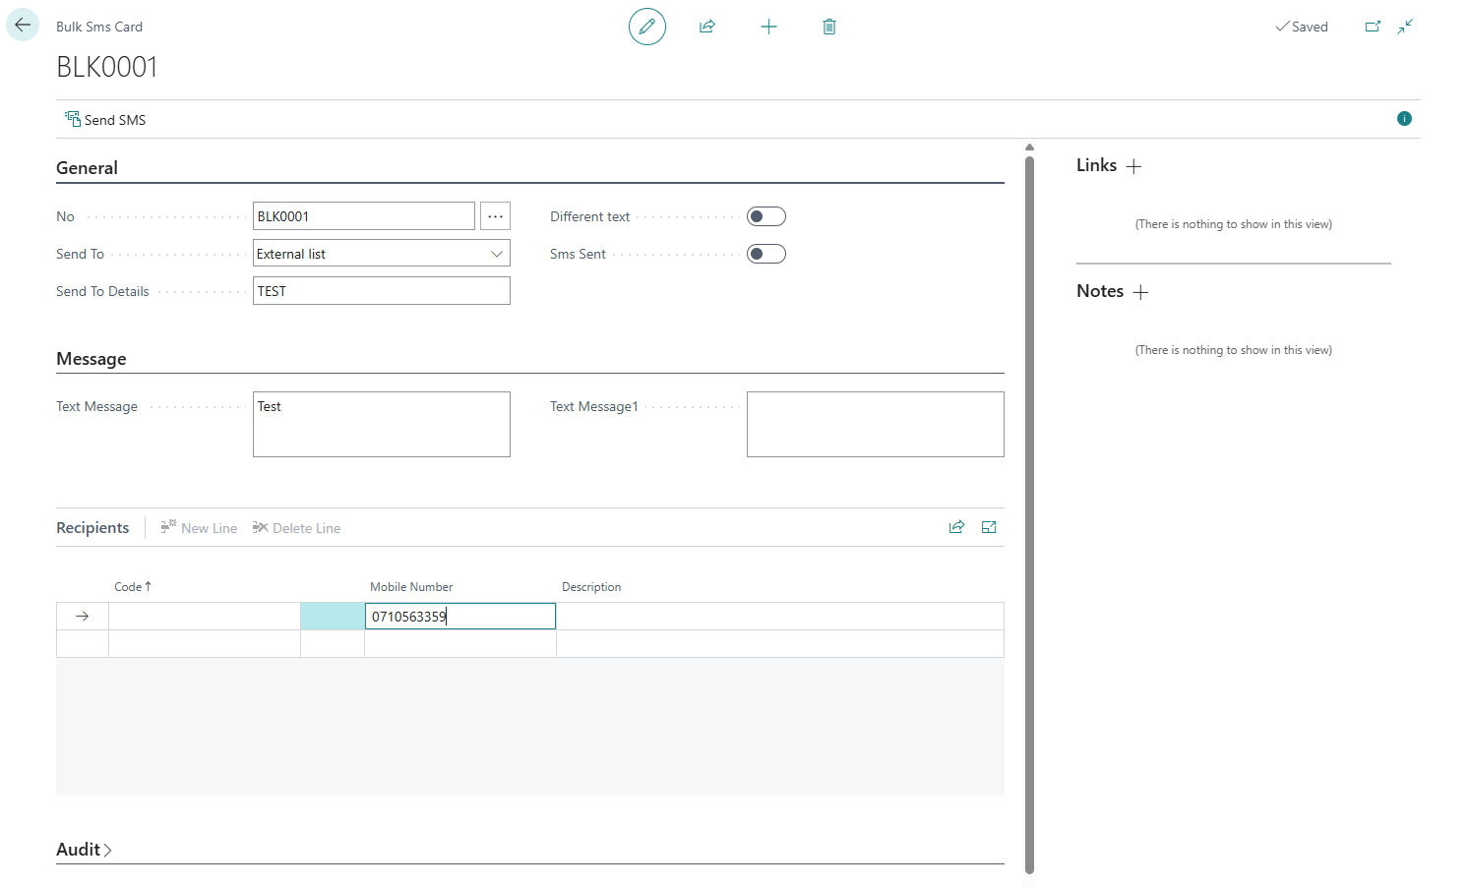
Task: Expand the Recipients part to full view
Action: [989, 527]
